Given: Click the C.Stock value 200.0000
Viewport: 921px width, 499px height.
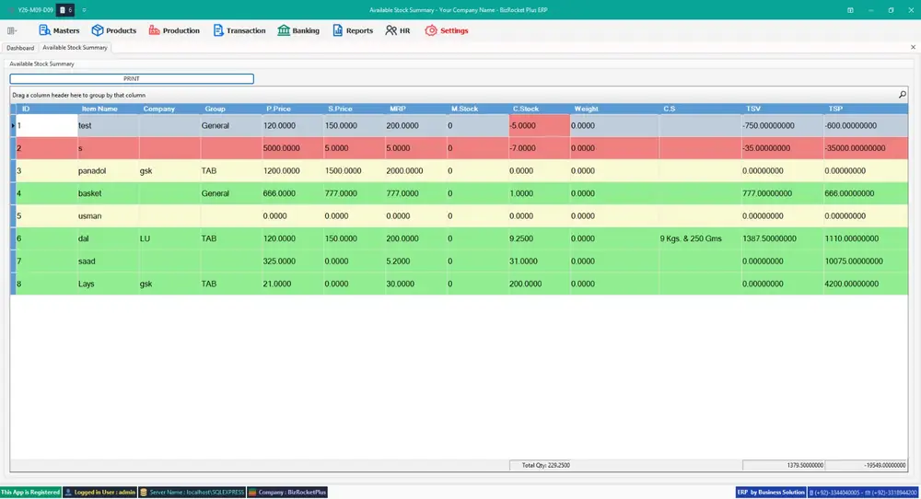Looking at the screenshot, I should coord(539,284).
